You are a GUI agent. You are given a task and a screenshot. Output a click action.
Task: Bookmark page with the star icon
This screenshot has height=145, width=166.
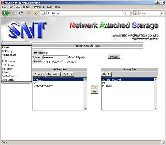124,13
